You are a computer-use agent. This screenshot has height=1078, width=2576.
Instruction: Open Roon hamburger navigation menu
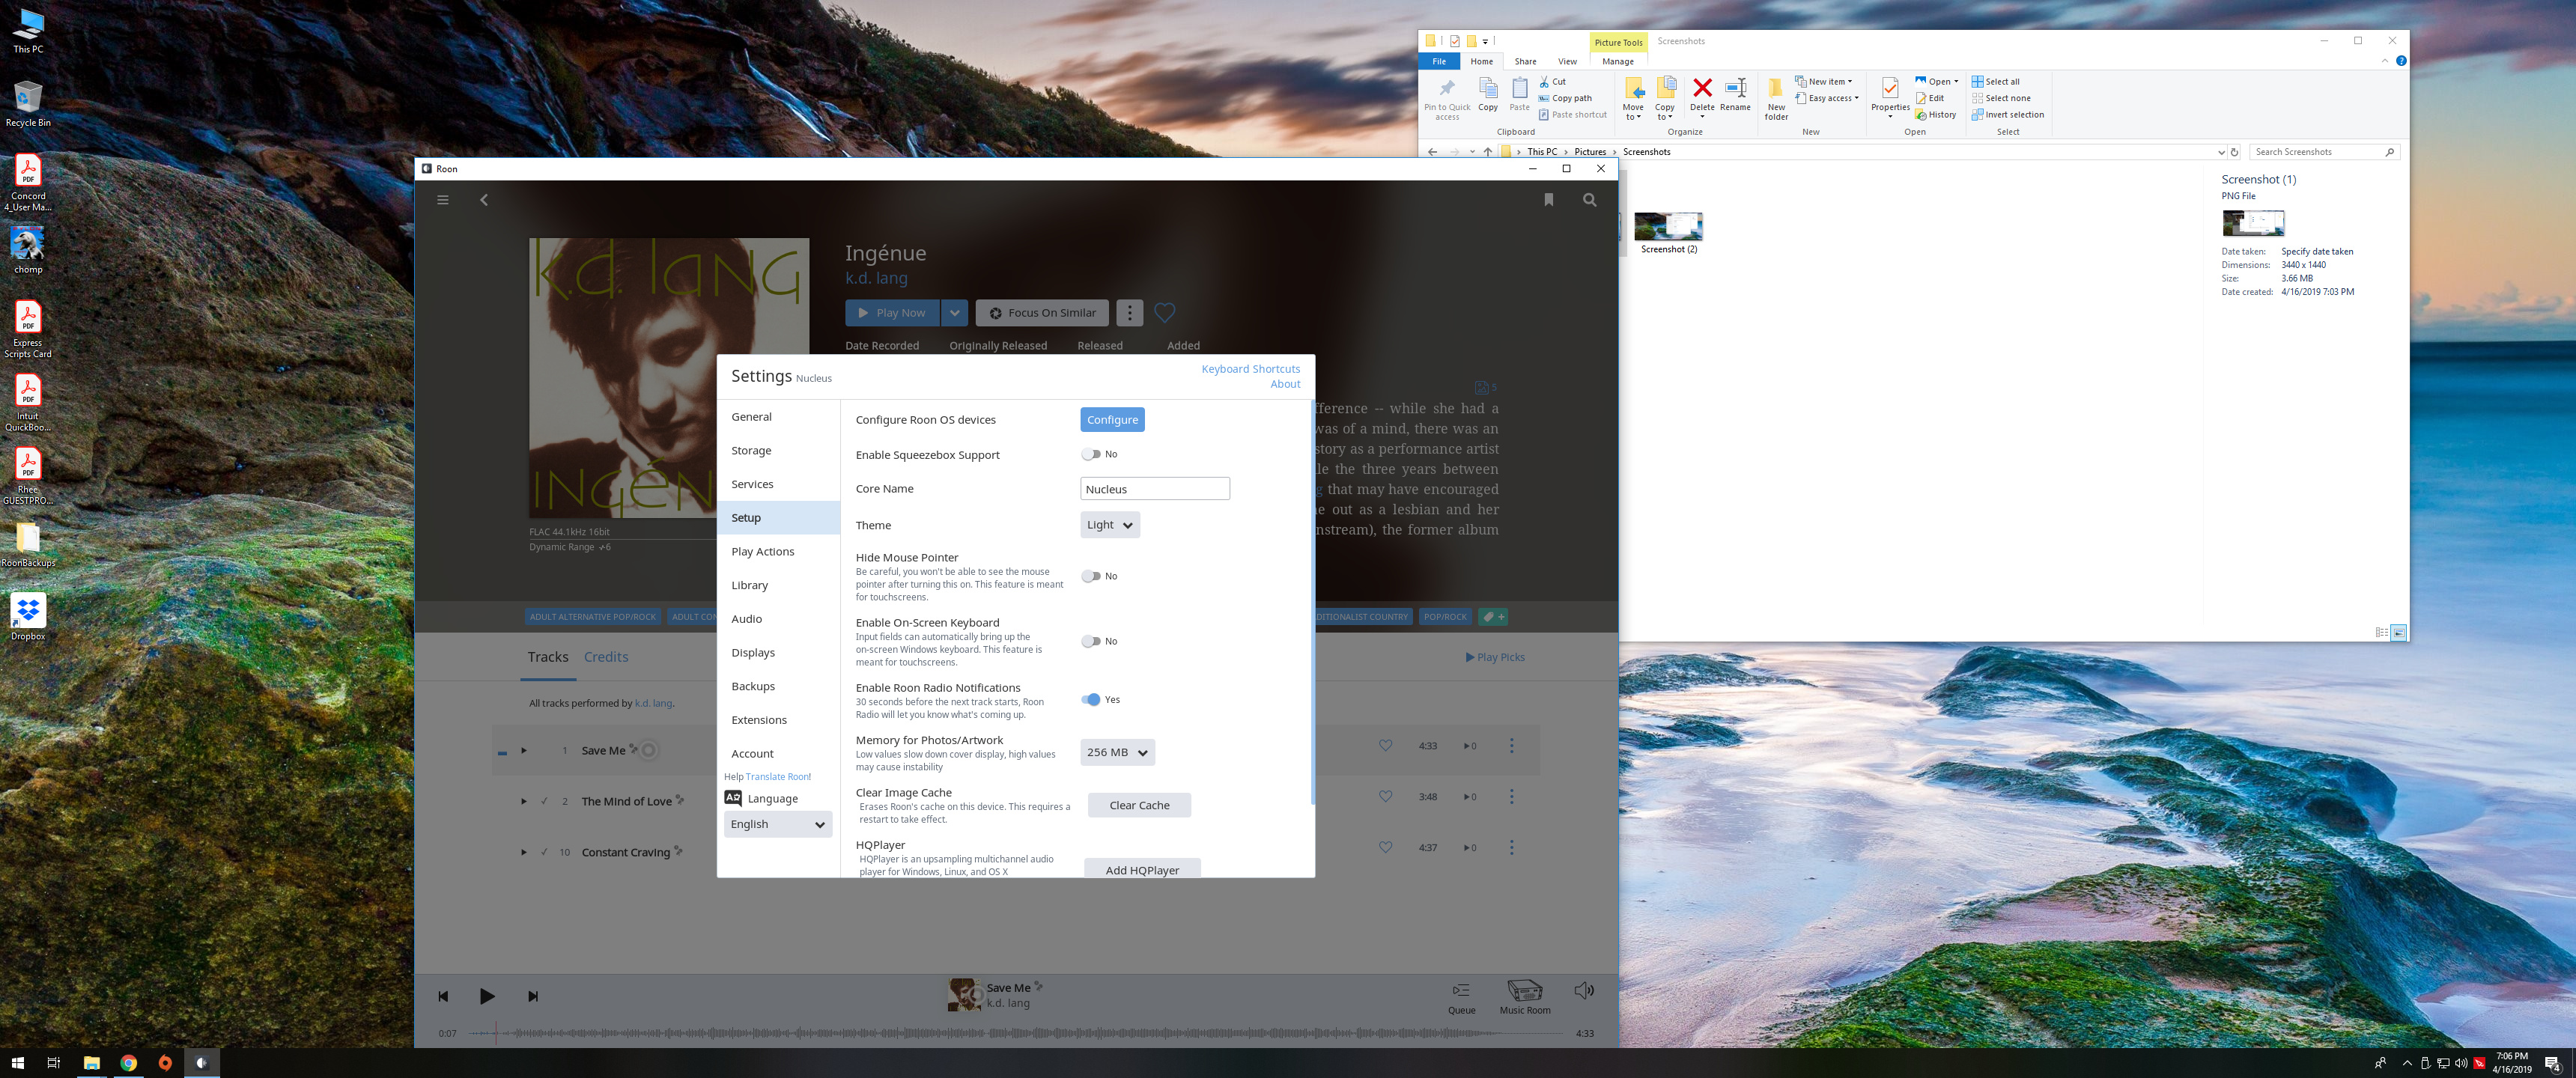(x=442, y=200)
